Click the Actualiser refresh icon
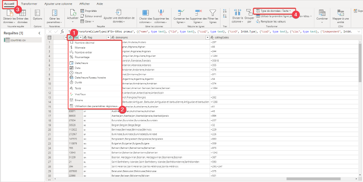 tap(73, 12)
